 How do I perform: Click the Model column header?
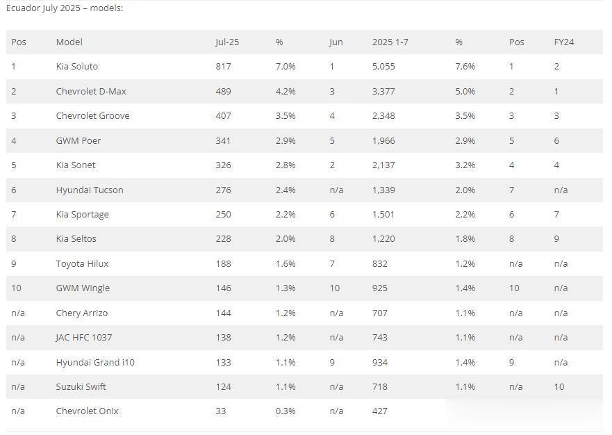[69, 42]
